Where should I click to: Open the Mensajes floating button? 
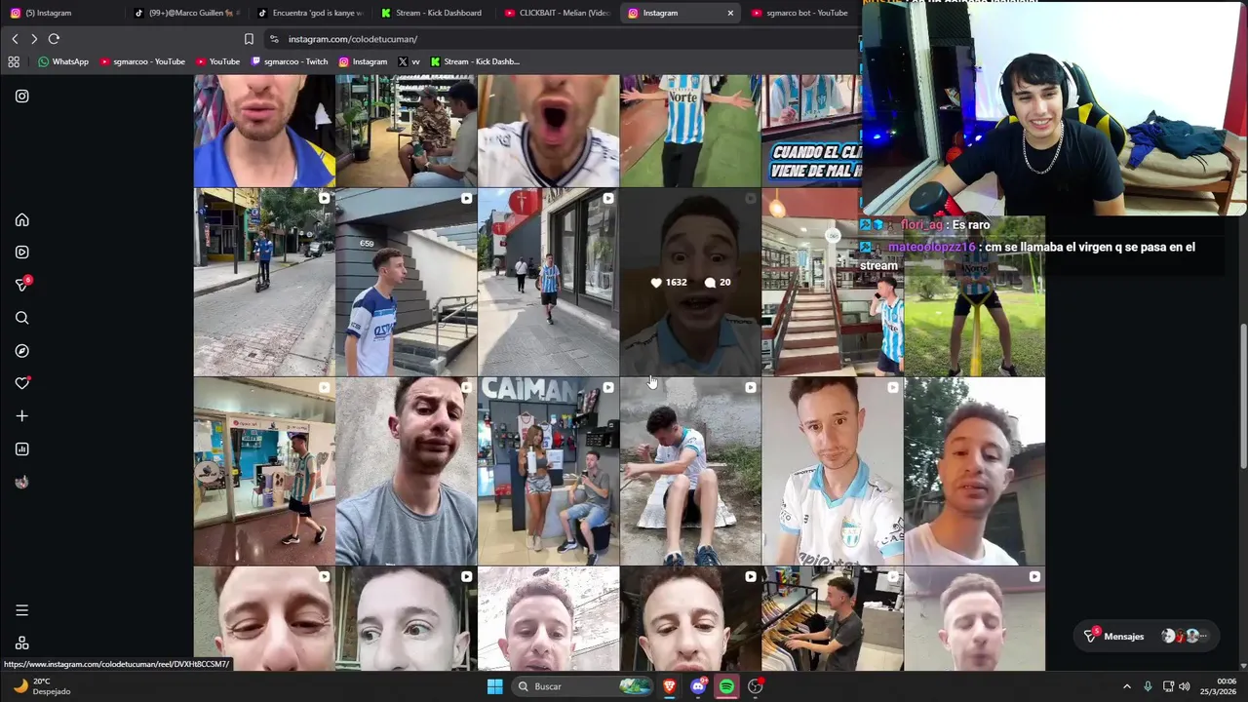pyautogui.click(x=1146, y=636)
